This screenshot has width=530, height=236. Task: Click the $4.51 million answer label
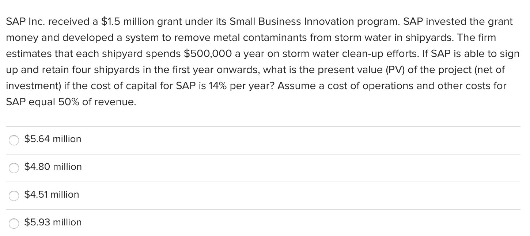52,195
